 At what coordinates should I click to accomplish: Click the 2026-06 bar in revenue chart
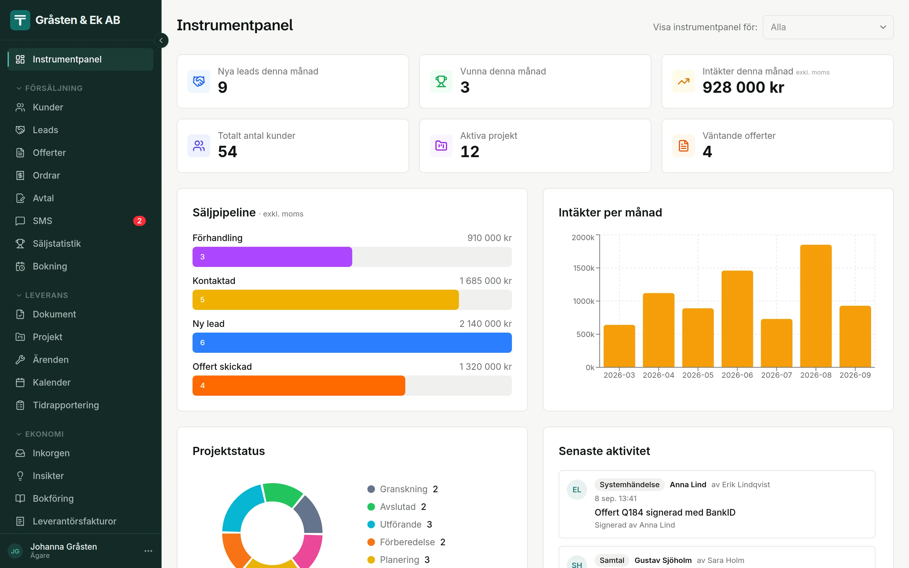[737, 319]
